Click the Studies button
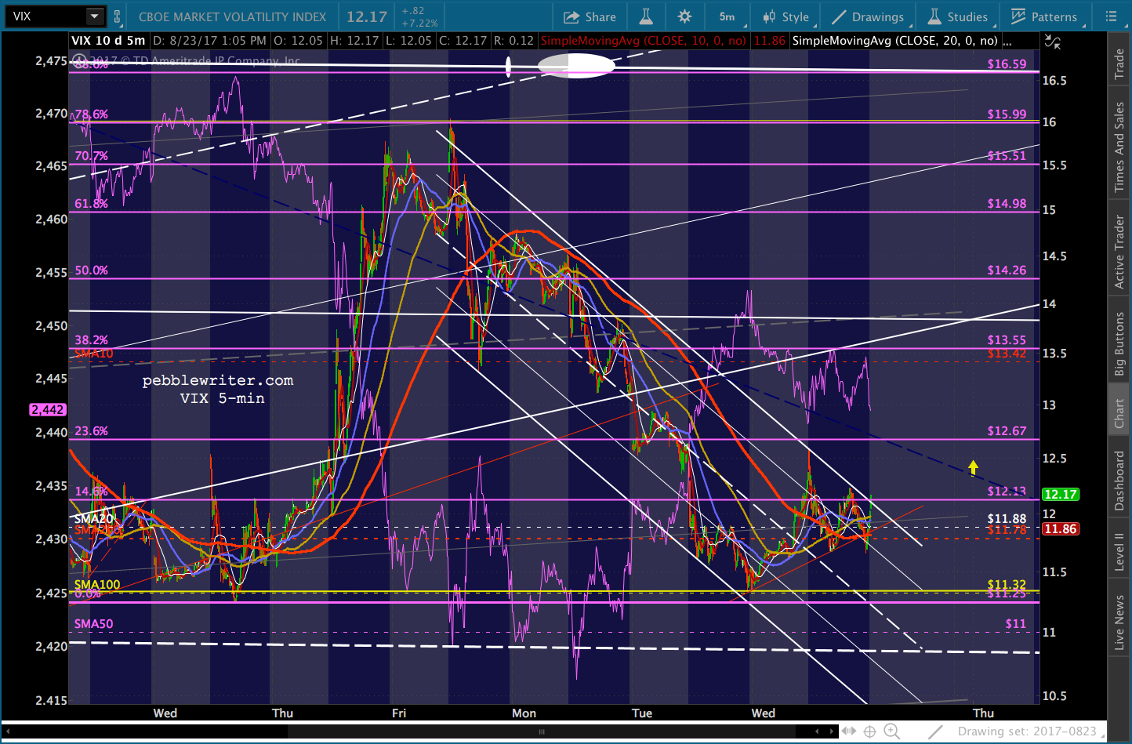The width and height of the screenshot is (1132, 744). [957, 16]
